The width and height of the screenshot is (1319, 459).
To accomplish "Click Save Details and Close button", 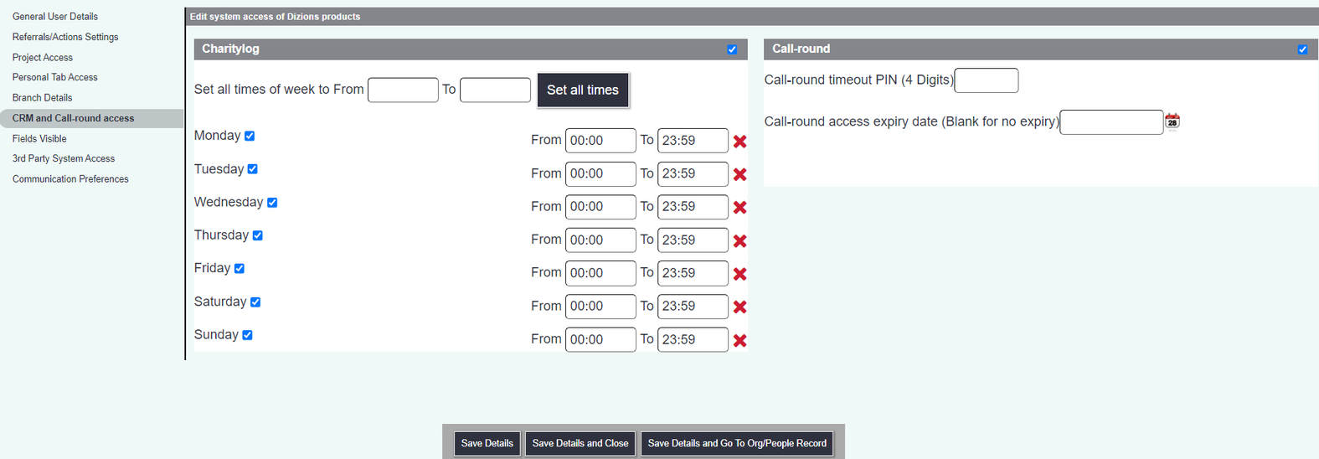I will coord(580,443).
